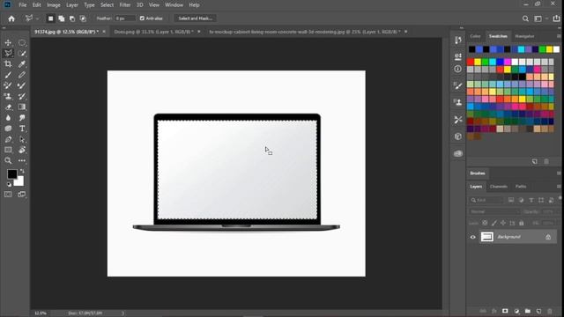Switch to the Channels tab
This screenshot has height=317, width=564.
point(499,187)
